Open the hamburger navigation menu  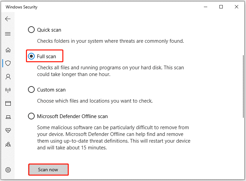point(8,34)
